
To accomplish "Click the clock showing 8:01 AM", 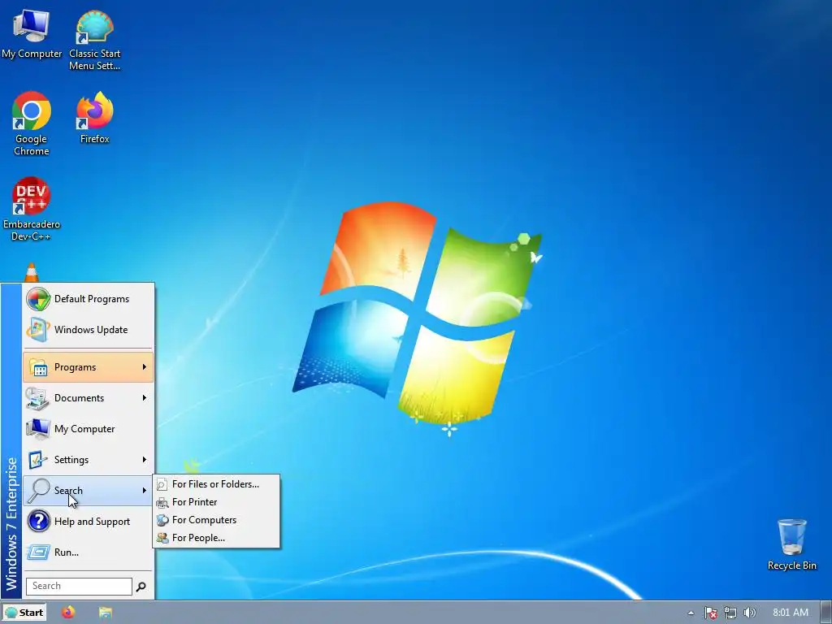I will click(790, 613).
